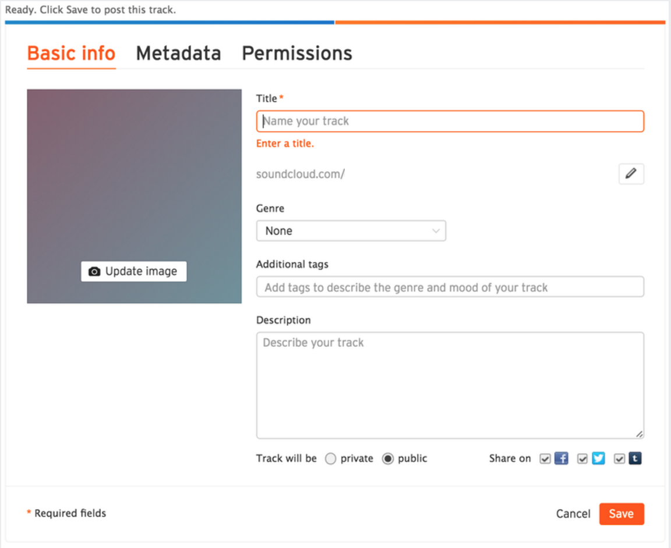
Task: Select the private radio button
Action: (x=330, y=459)
